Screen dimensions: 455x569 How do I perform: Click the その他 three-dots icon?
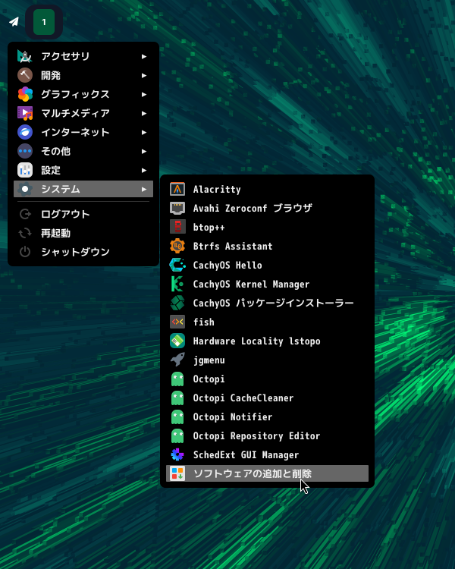25,151
